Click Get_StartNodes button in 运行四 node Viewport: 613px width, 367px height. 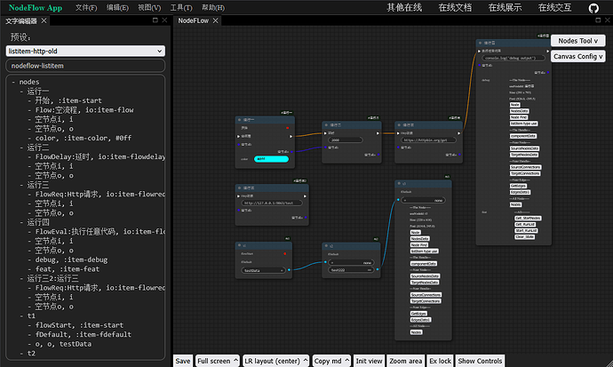[x=528, y=218]
